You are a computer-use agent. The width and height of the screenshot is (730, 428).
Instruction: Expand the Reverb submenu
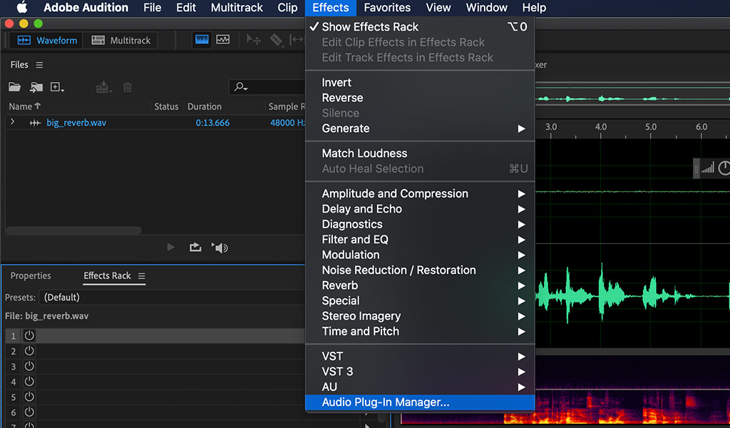click(419, 285)
